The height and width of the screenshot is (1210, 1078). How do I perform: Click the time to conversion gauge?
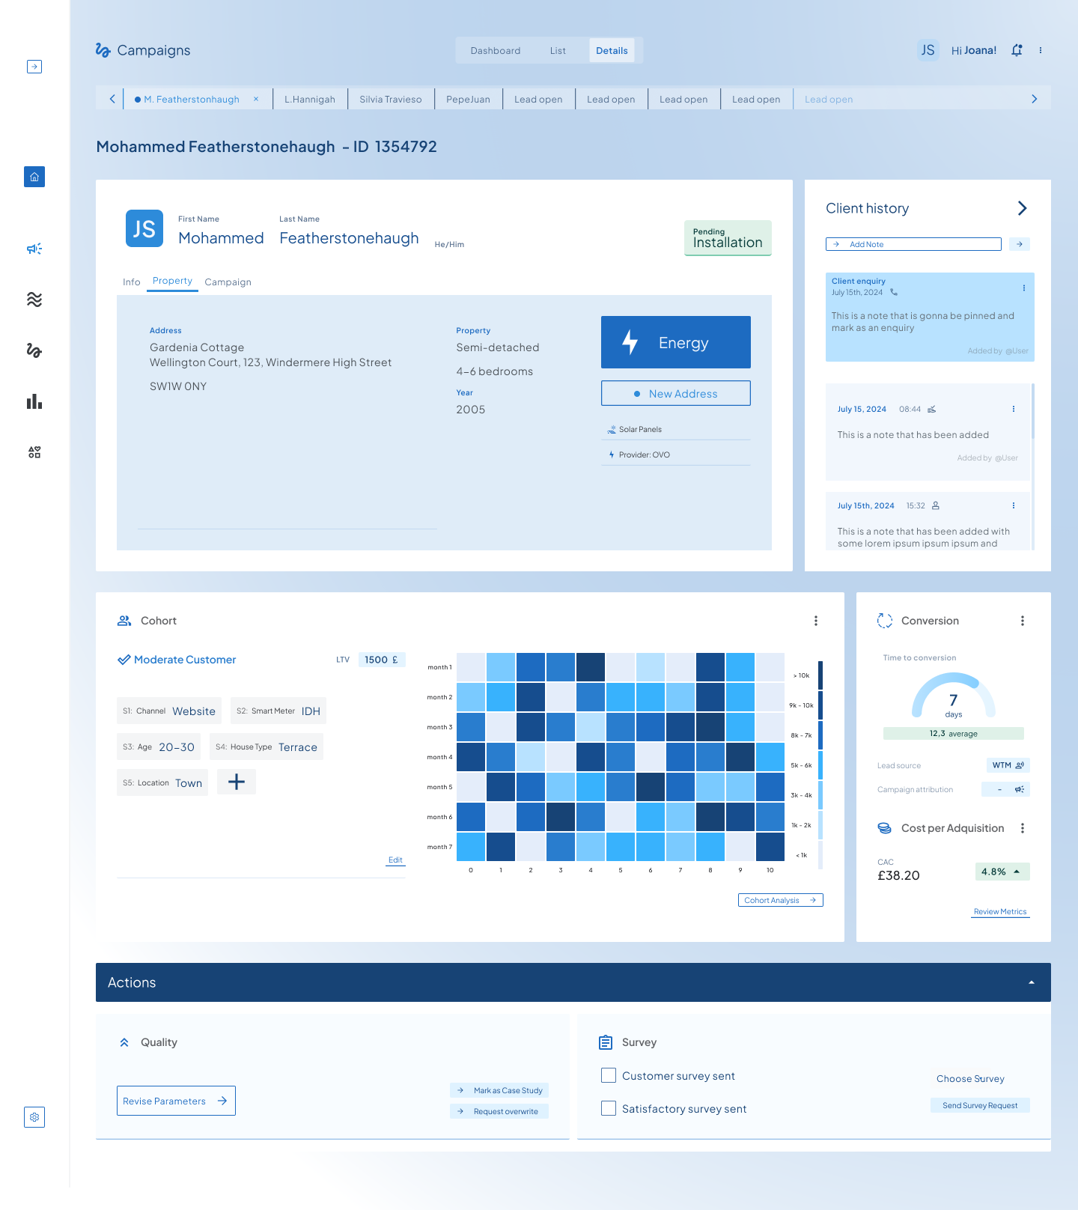point(954,696)
